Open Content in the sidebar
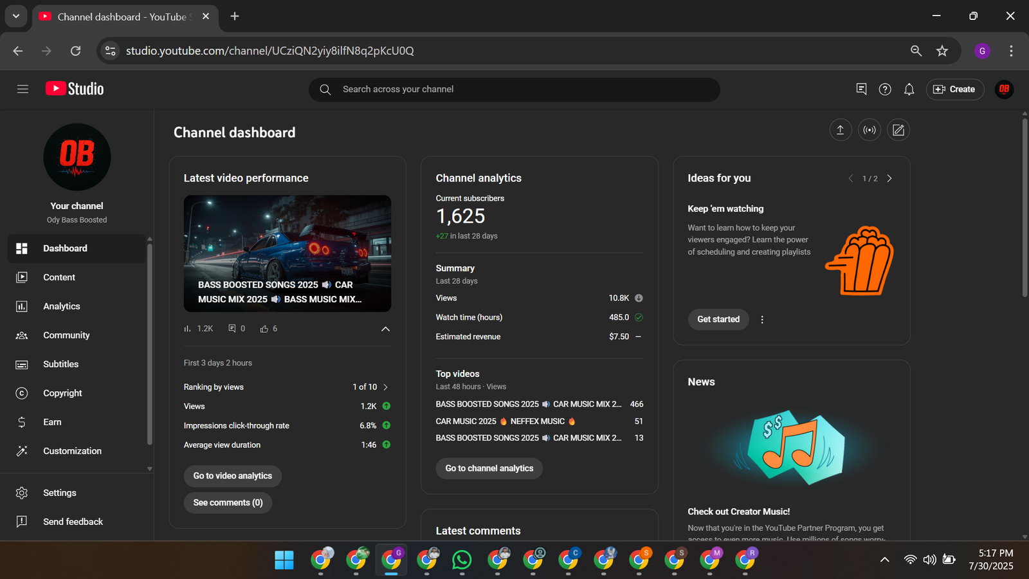 [x=77, y=277]
